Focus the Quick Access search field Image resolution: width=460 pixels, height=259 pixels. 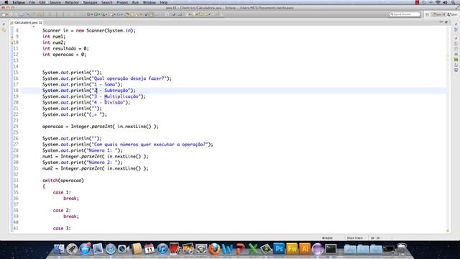(405, 14)
